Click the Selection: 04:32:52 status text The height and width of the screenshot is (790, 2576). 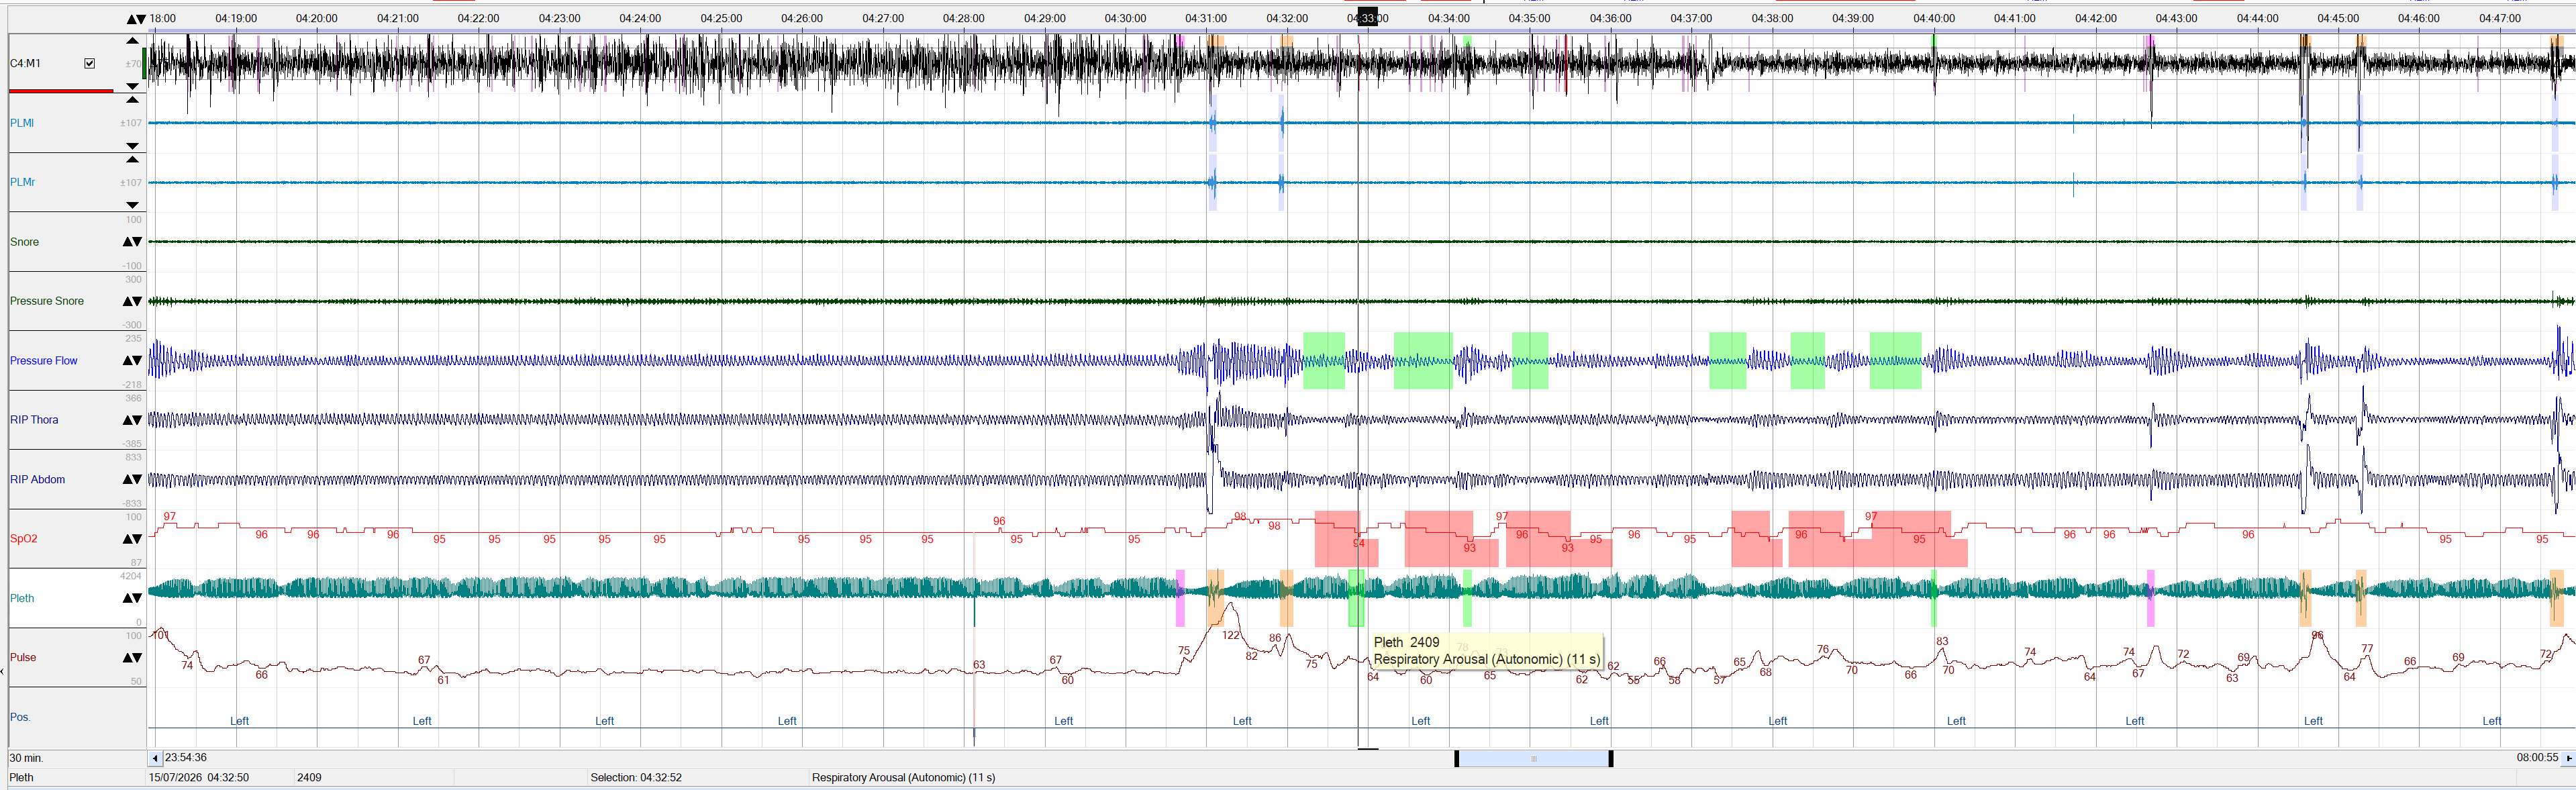click(x=636, y=777)
